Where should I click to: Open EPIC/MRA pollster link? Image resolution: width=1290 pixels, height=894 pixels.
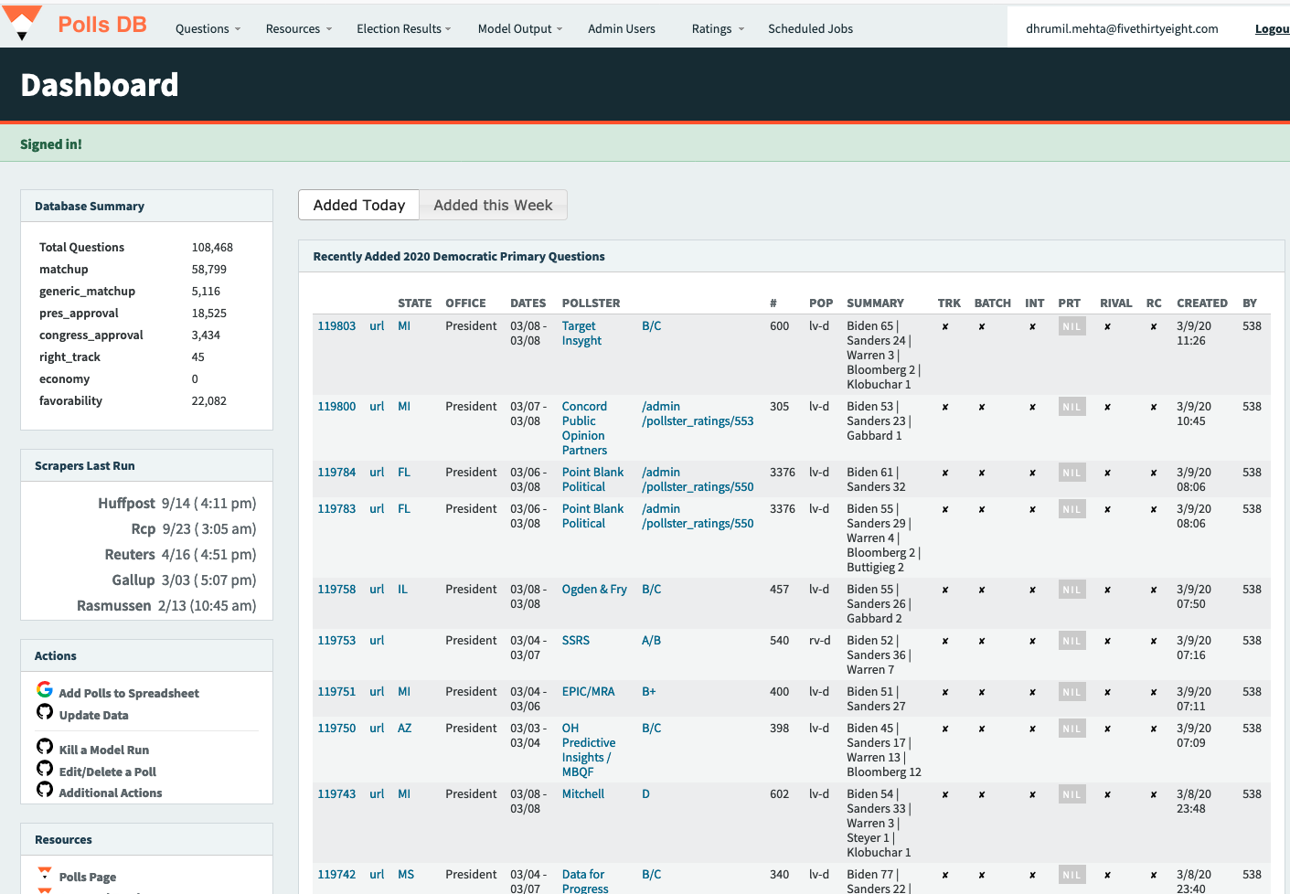[x=589, y=692]
